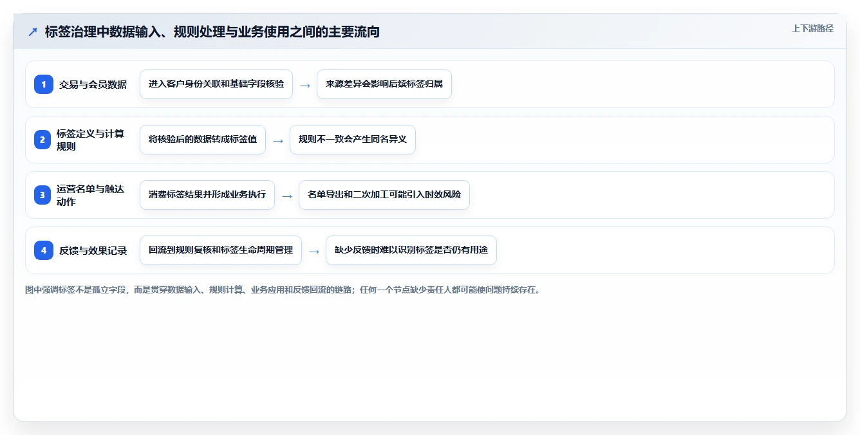This screenshot has width=860, height=435.
Task: Click the arrow after 消费标签结果并形成业务执行
Action: click(287, 196)
